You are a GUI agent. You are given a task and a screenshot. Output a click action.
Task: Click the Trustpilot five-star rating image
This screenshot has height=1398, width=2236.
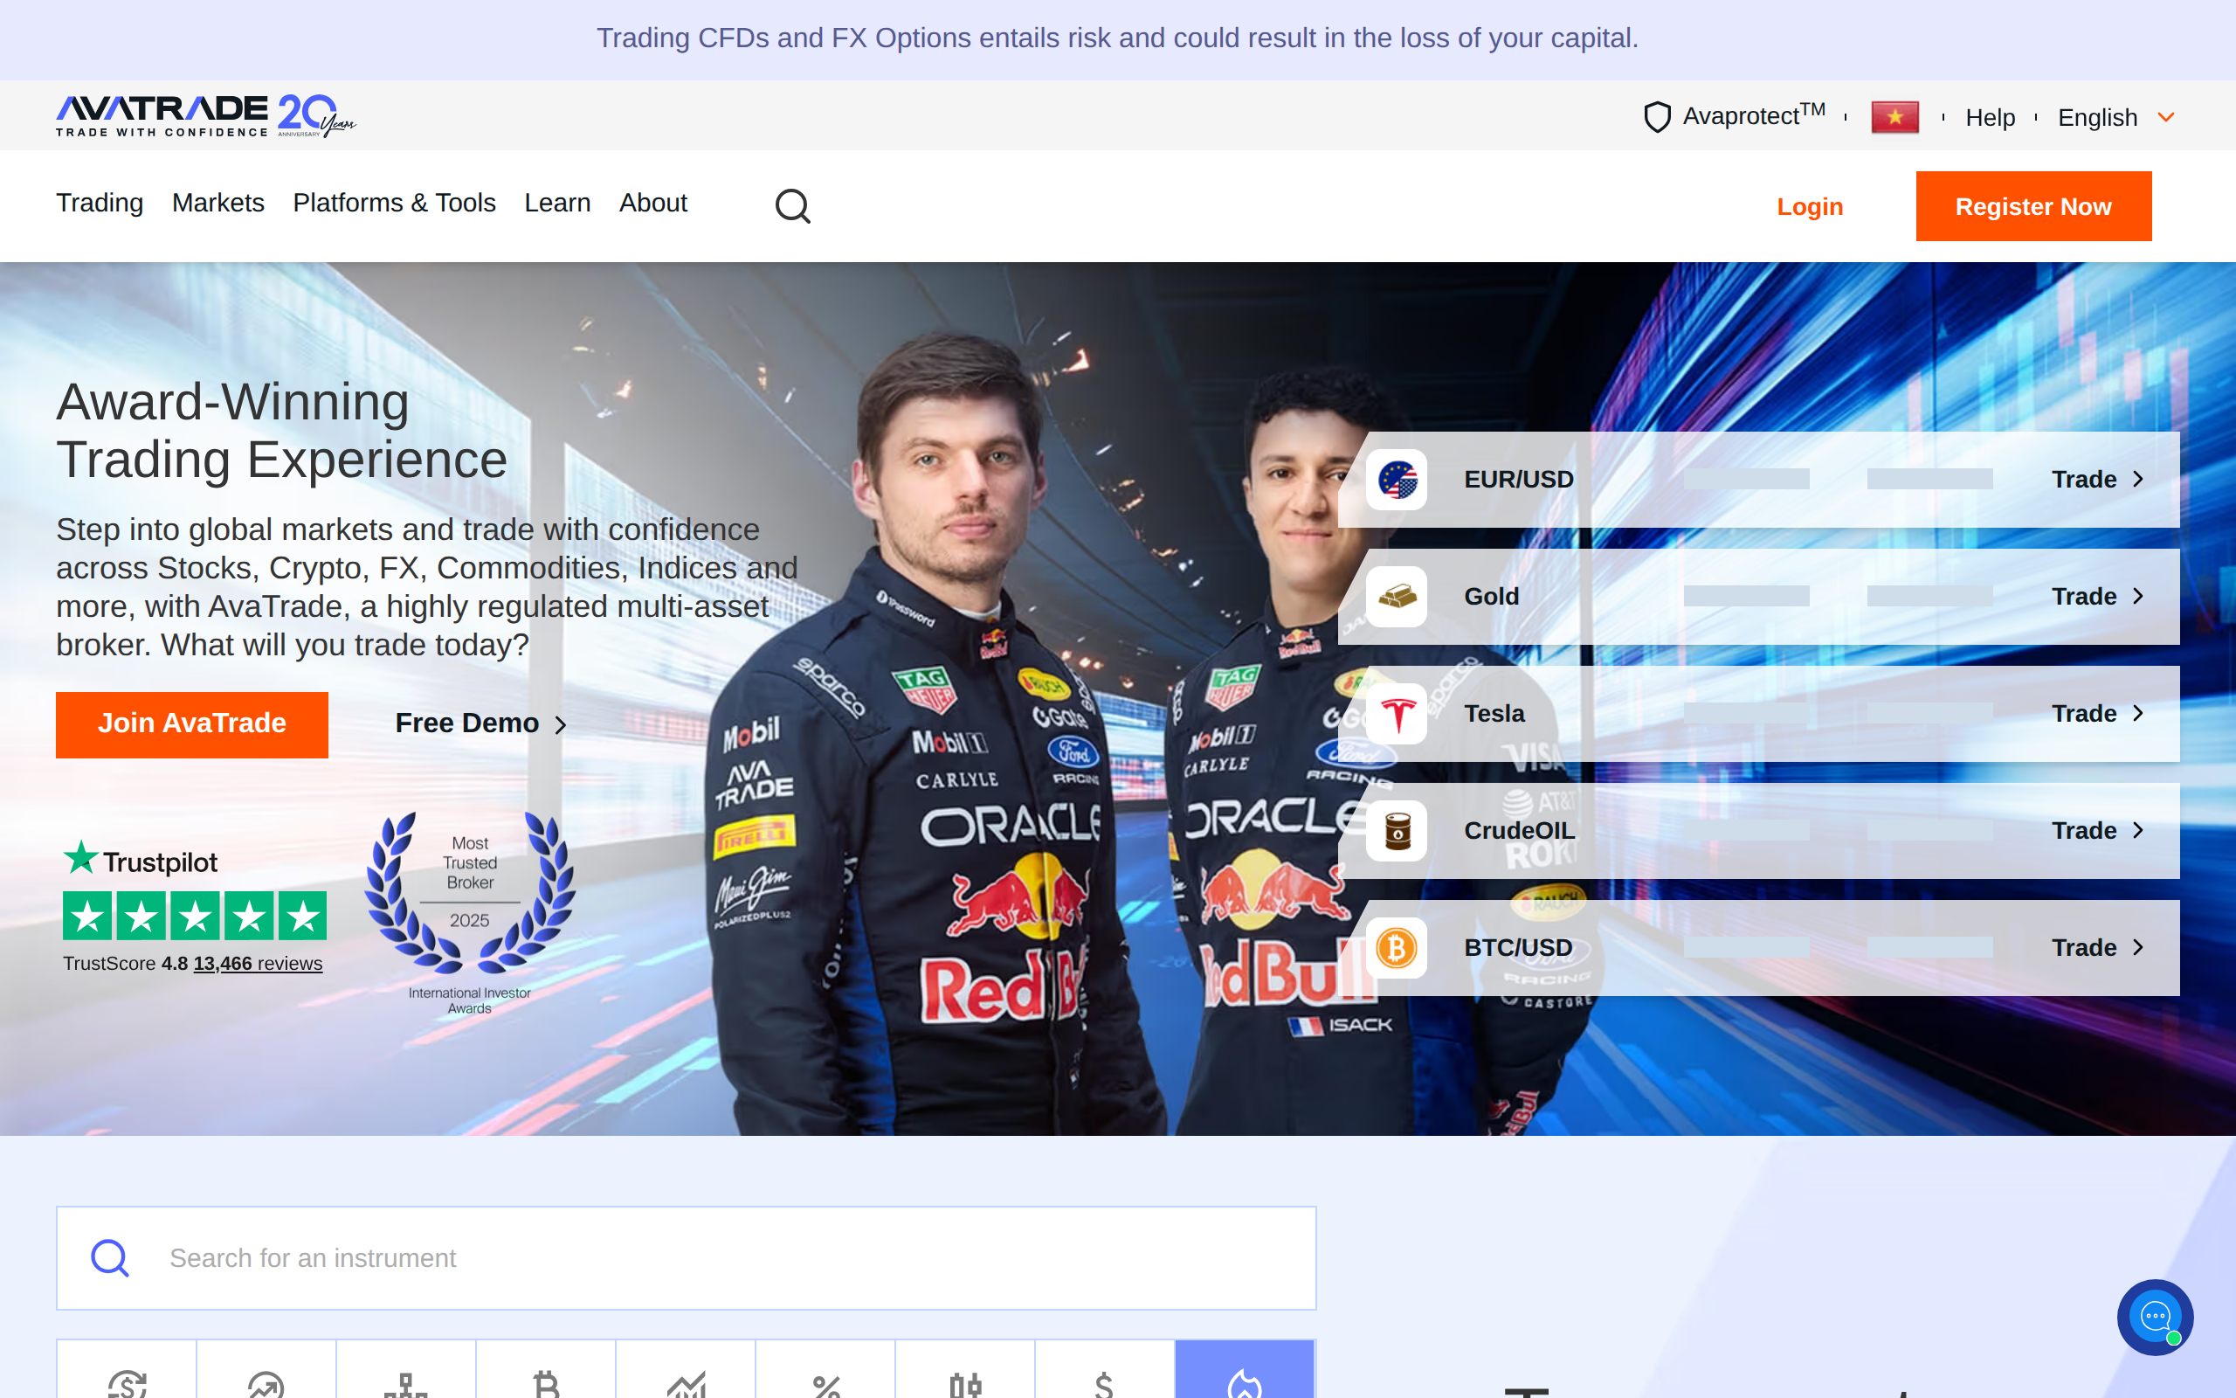pos(194,915)
